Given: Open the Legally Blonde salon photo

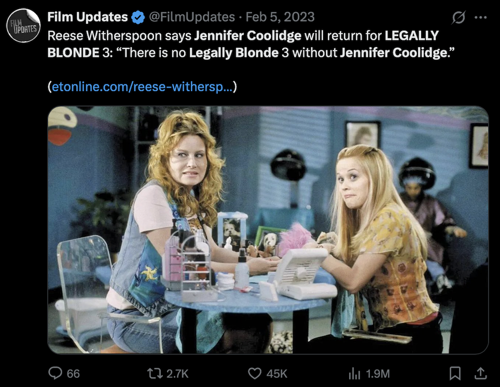Looking at the screenshot, I should point(268,230).
